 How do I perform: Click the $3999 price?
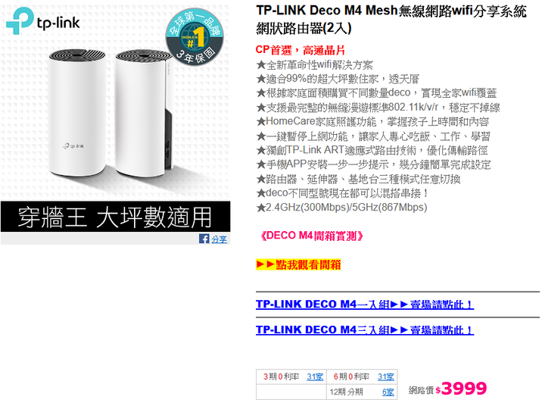461,388
